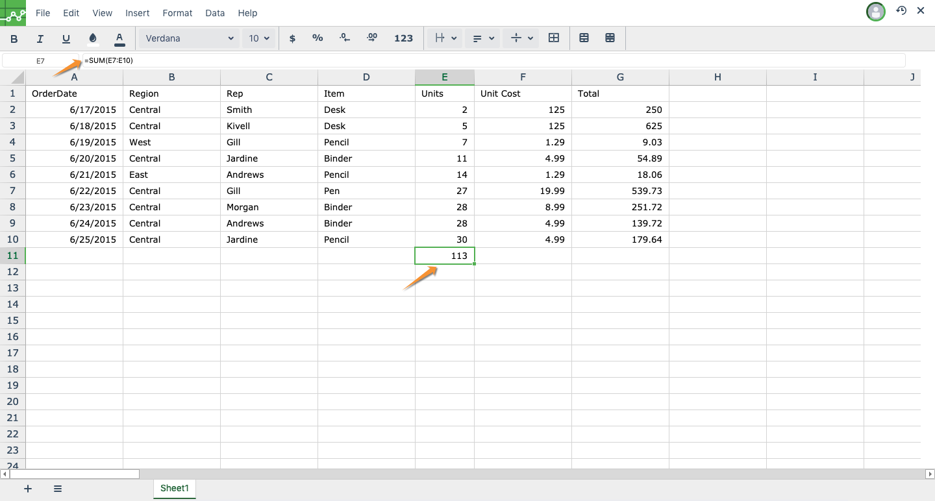
Task: Apply currency format to the selection
Action: tap(292, 38)
